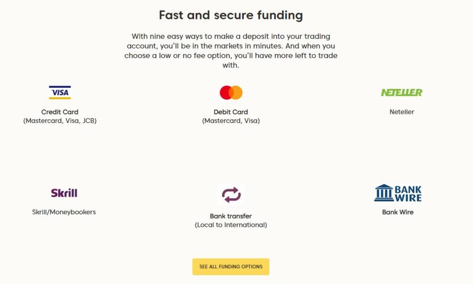Viewport: 473px width, 284px height.
Task: Click the Skrill/Moneybookers text label
Action: pos(64,212)
